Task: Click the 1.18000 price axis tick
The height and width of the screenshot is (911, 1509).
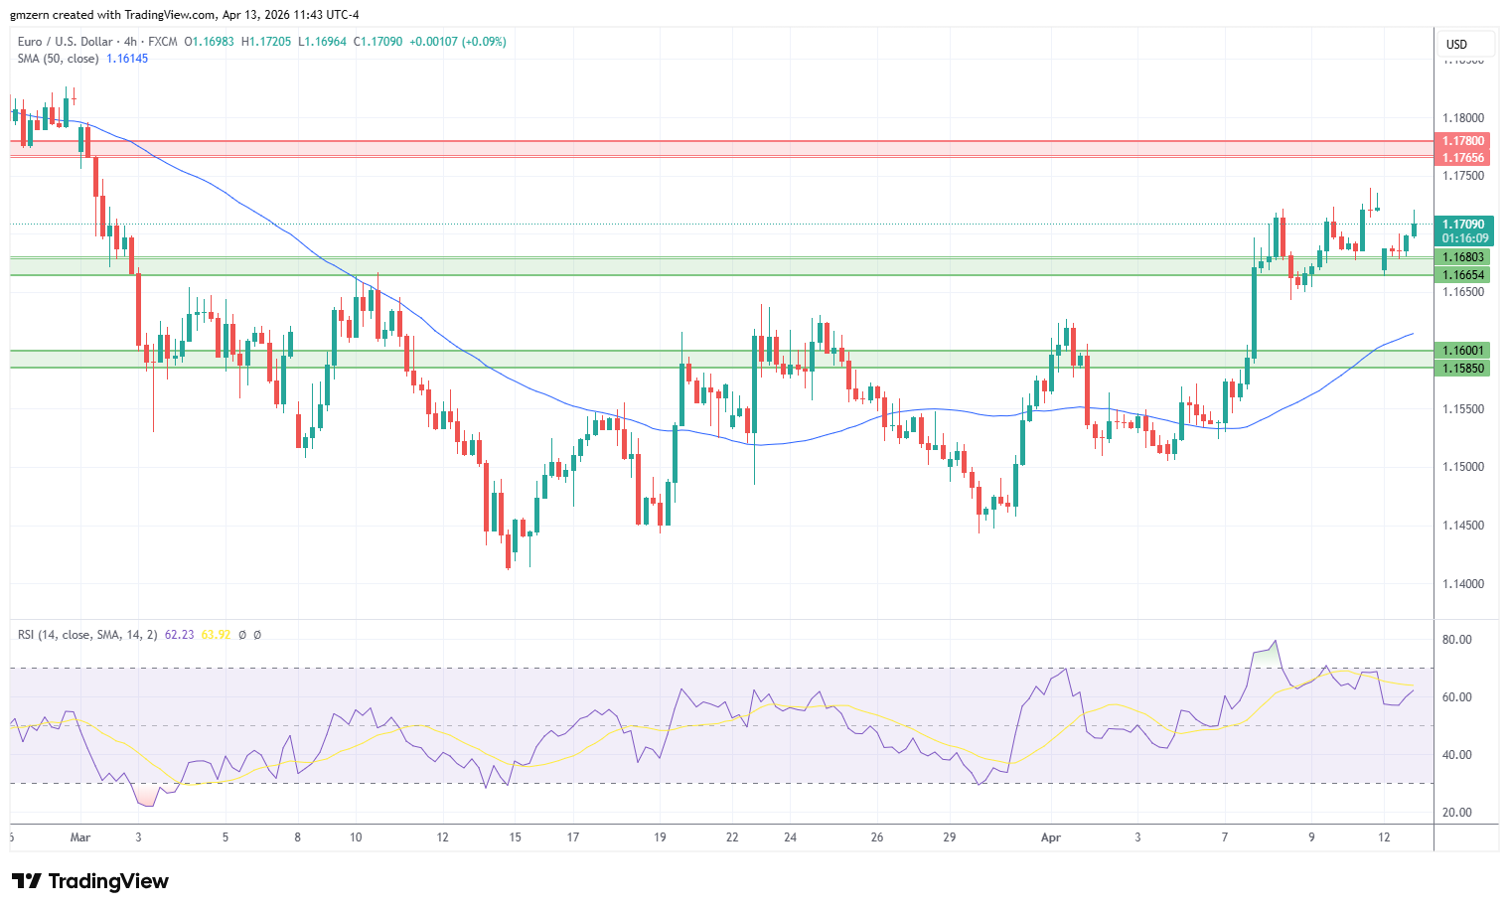Action: pyautogui.click(x=1463, y=118)
